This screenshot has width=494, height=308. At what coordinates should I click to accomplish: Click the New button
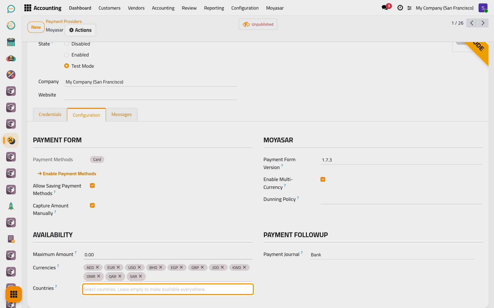36,27
